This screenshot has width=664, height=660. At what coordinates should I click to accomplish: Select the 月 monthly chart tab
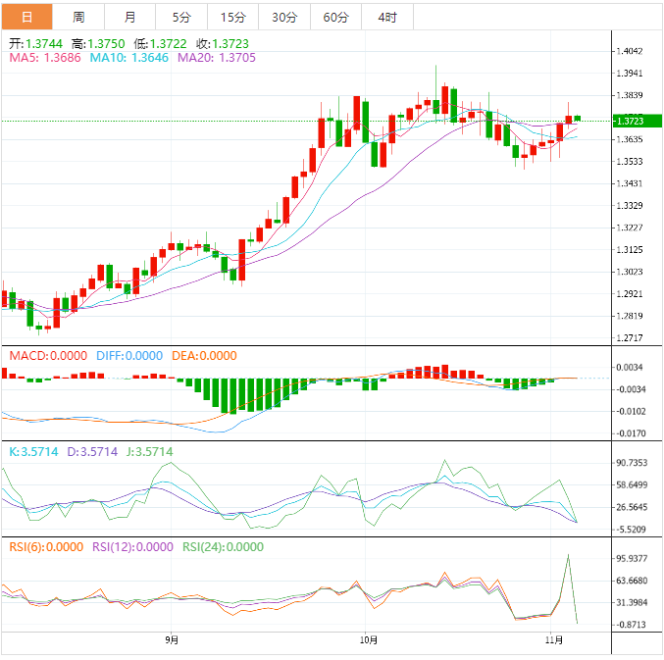130,17
